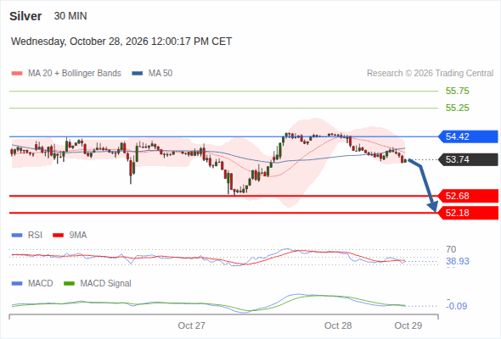Click the Oct 28 date axis label
The width and height of the screenshot is (501, 339).
[x=338, y=325]
